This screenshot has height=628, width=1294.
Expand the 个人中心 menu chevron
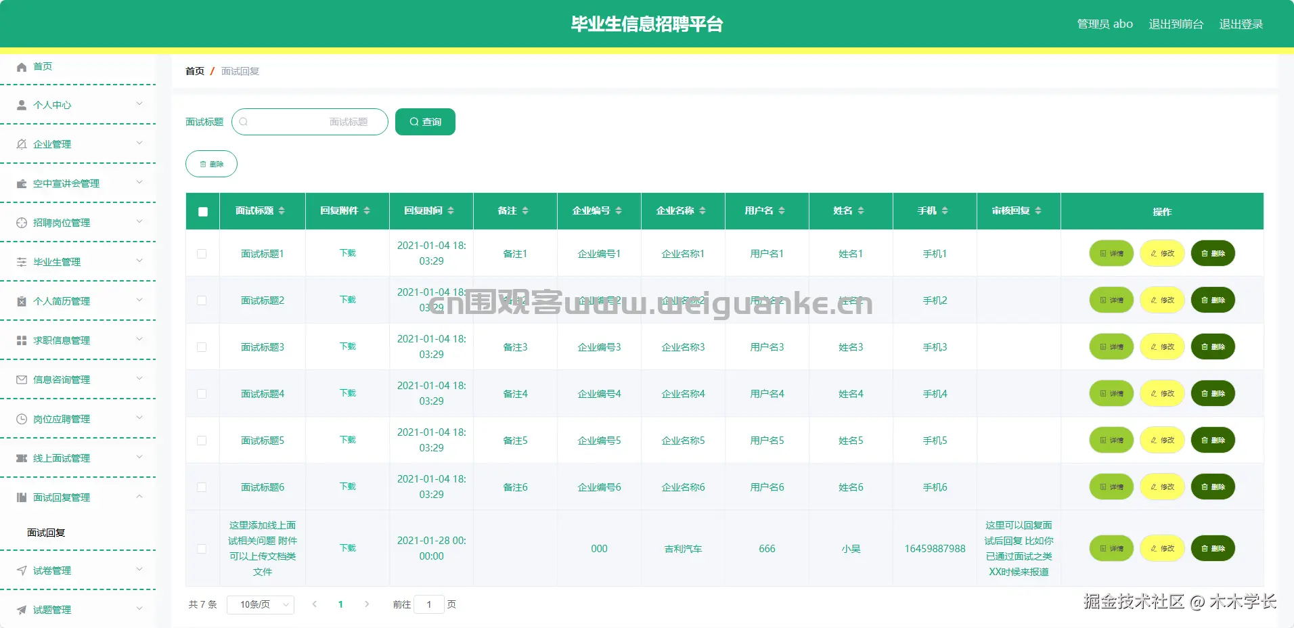pyautogui.click(x=139, y=104)
